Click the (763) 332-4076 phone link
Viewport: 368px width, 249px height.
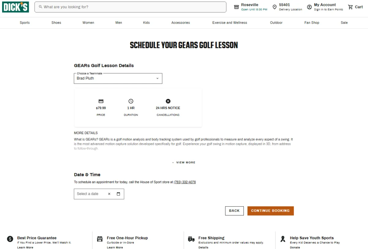[x=185, y=182]
